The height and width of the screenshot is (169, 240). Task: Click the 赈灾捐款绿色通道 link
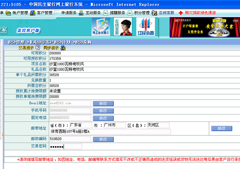(200, 13)
